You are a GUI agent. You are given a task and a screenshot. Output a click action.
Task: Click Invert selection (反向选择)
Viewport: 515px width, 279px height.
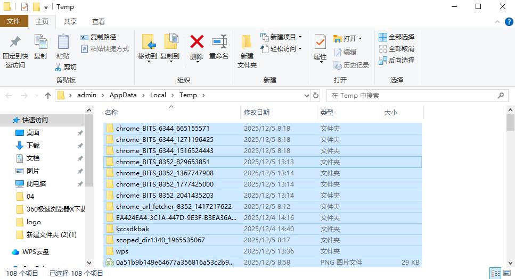396,61
